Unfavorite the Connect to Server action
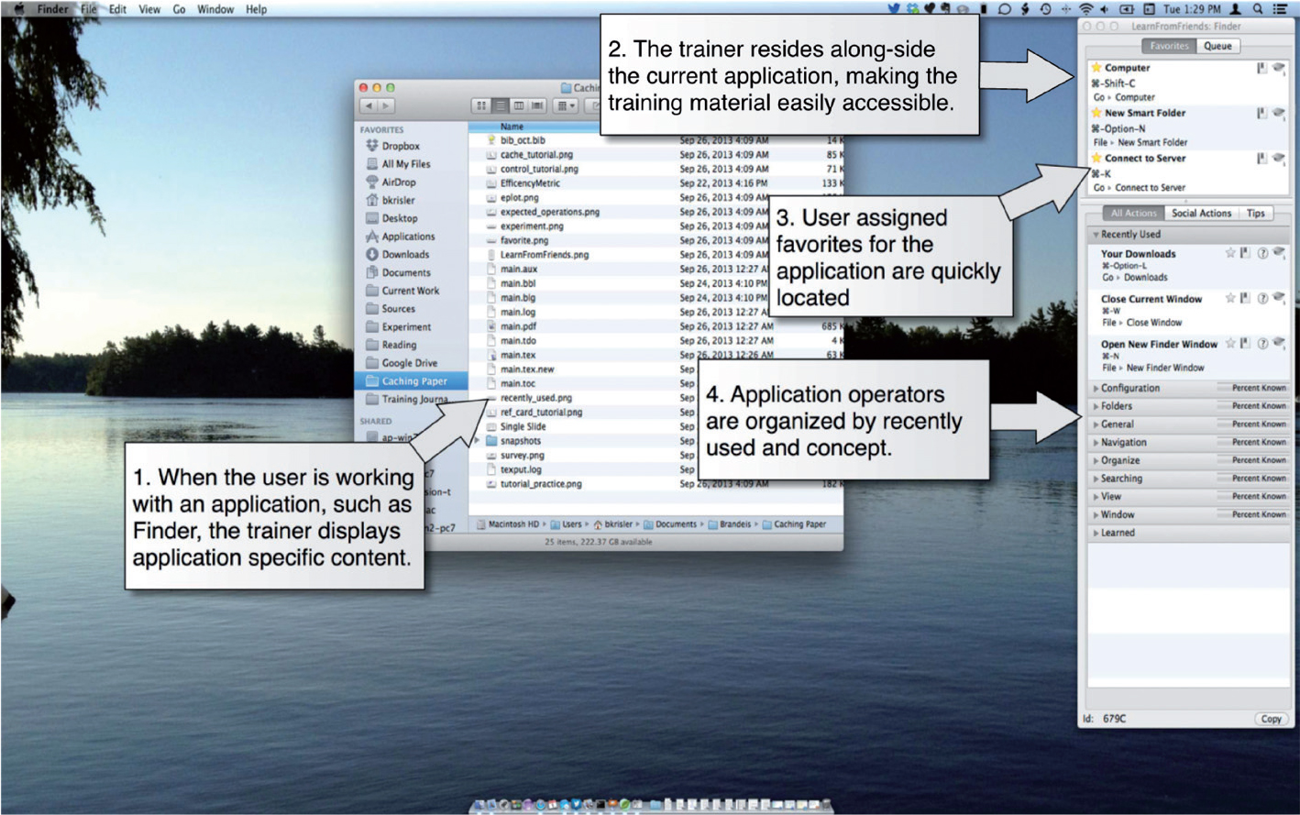Viewport: 1300px width, 815px height. [1096, 158]
